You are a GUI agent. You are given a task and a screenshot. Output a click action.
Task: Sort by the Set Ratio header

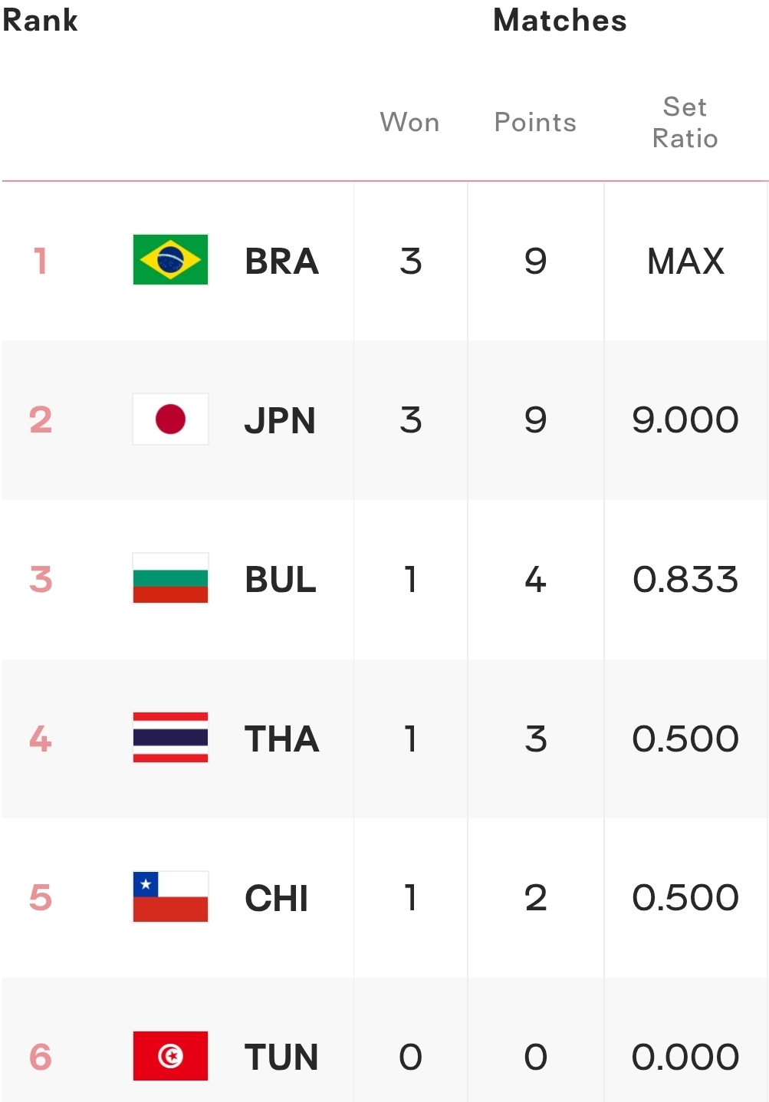point(685,123)
